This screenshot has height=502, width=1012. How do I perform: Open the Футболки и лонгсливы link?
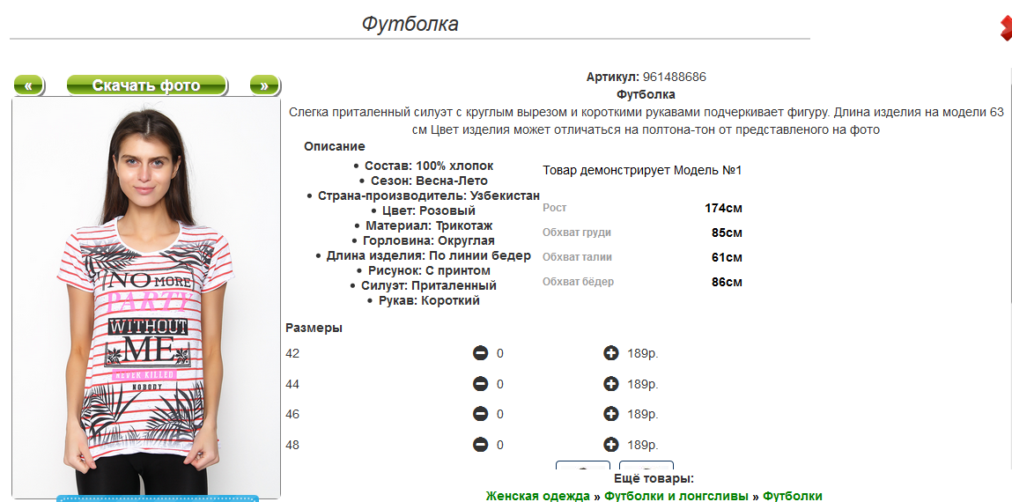point(676,496)
